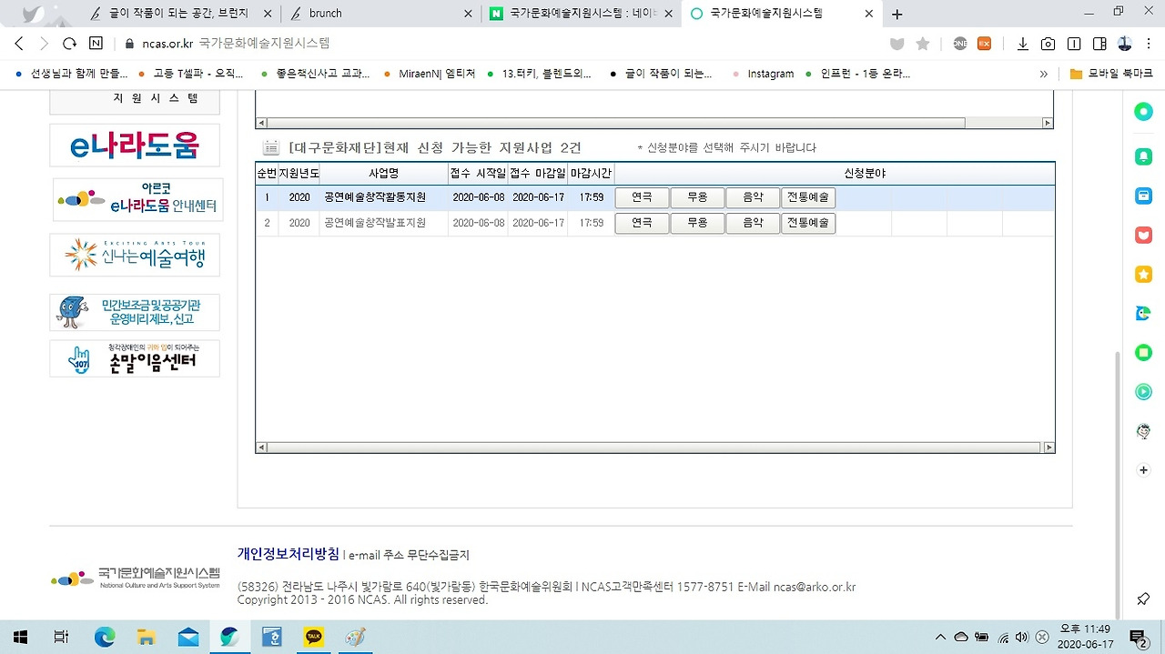
Task: Add a sidebar app with the plus icon
Action: pyautogui.click(x=1143, y=470)
